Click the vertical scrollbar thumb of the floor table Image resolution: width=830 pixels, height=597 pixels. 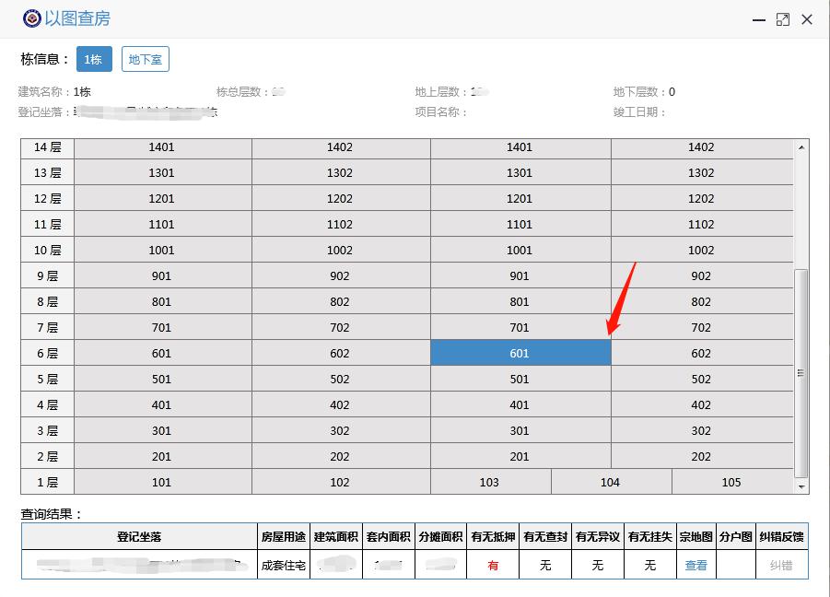tap(801, 372)
